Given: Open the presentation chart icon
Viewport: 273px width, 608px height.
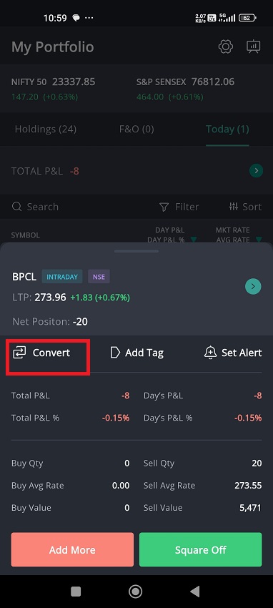Looking at the screenshot, I should coord(253,46).
